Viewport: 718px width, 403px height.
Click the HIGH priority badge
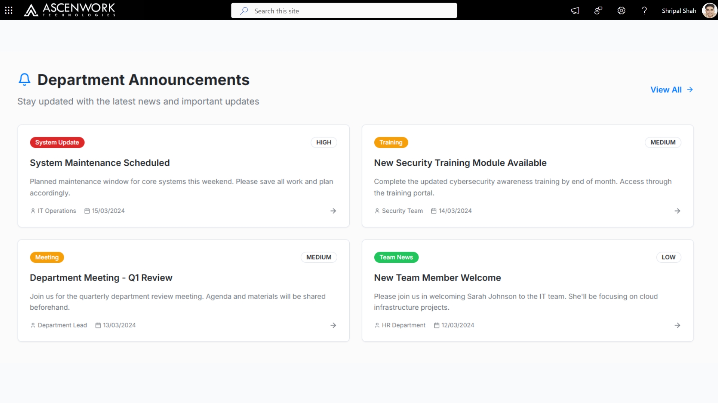coord(323,142)
